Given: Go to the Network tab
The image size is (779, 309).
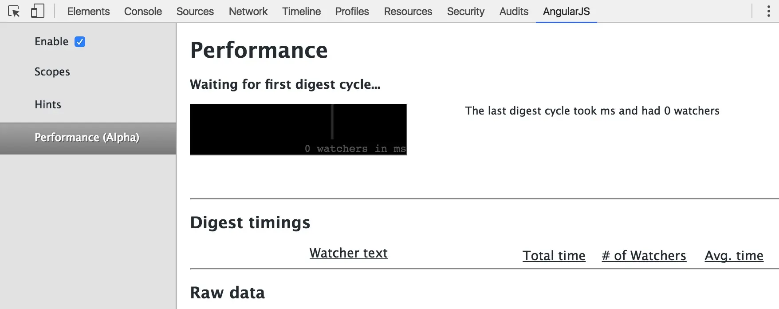Looking at the screenshot, I should point(248,11).
